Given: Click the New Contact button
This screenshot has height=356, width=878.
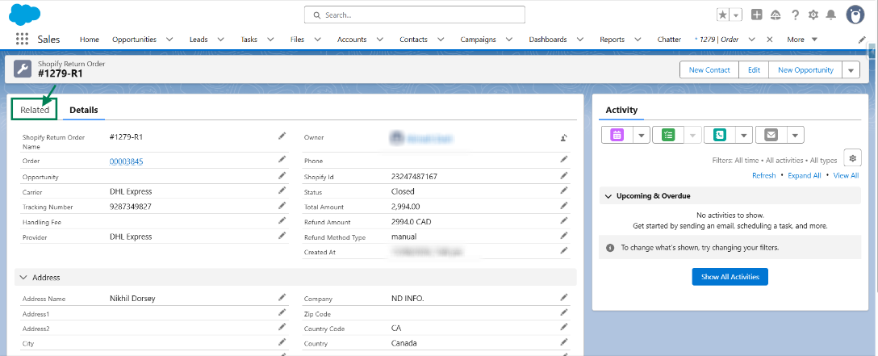Looking at the screenshot, I should pyautogui.click(x=709, y=70).
